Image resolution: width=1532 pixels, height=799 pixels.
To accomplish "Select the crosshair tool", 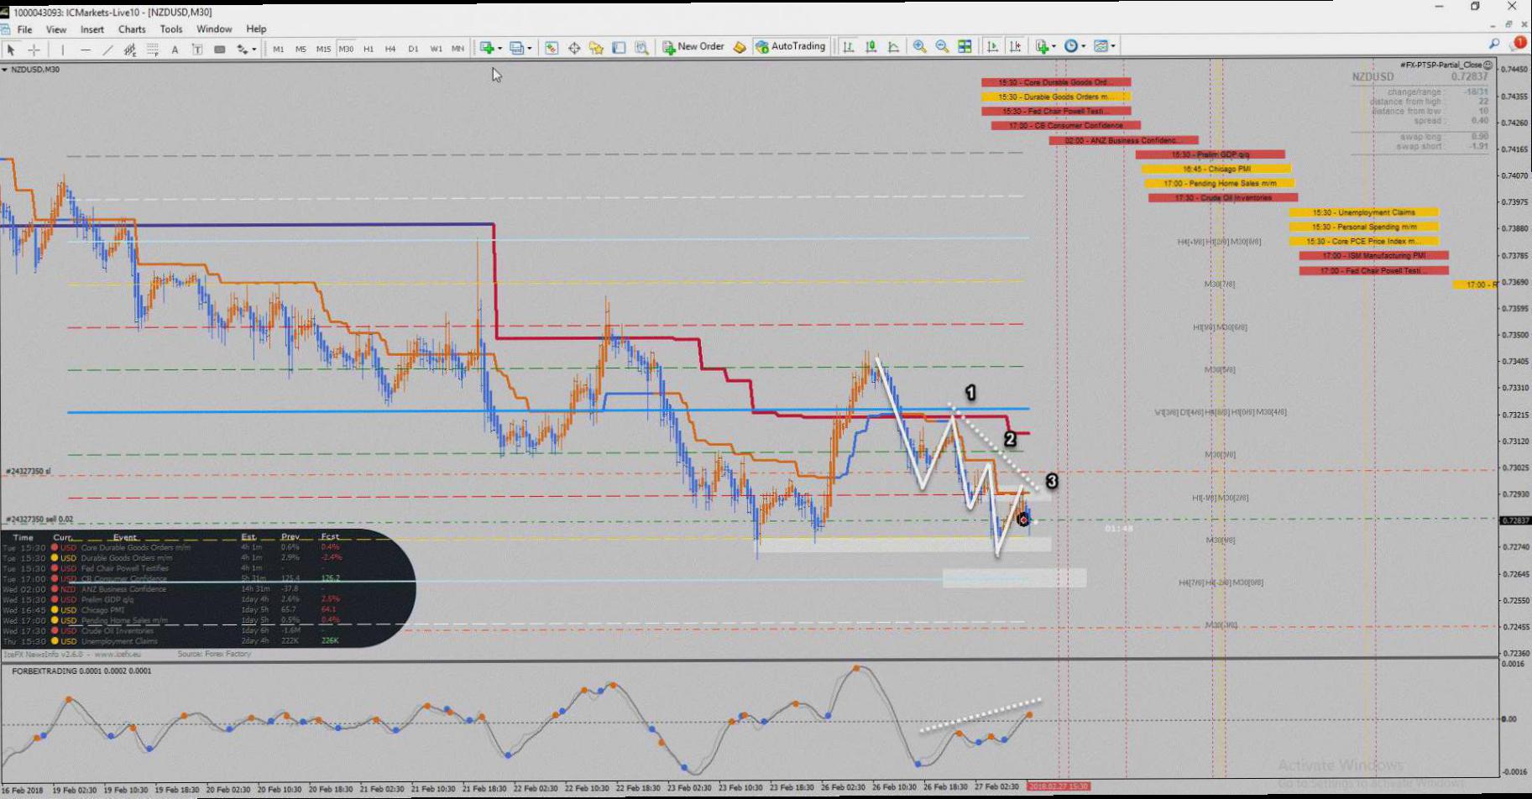I will (x=34, y=50).
